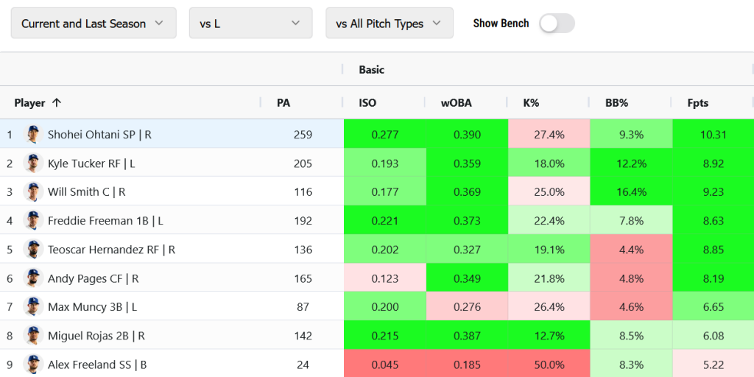Click the sort arrow beside Player header

(57, 103)
